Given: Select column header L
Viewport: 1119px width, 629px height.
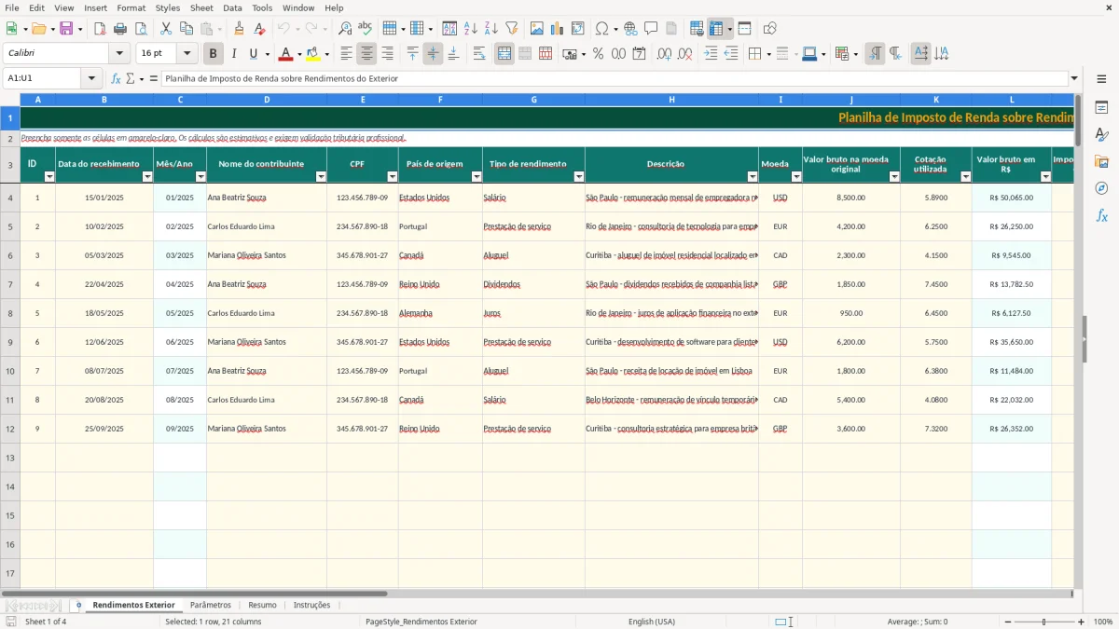Looking at the screenshot, I should (x=1012, y=99).
